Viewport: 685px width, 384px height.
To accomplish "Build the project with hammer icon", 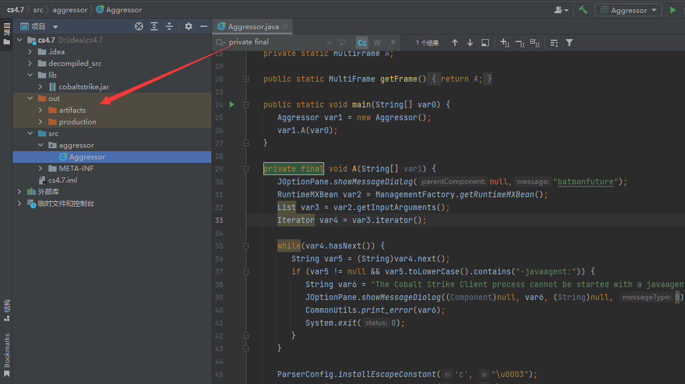I will tap(583, 9).
